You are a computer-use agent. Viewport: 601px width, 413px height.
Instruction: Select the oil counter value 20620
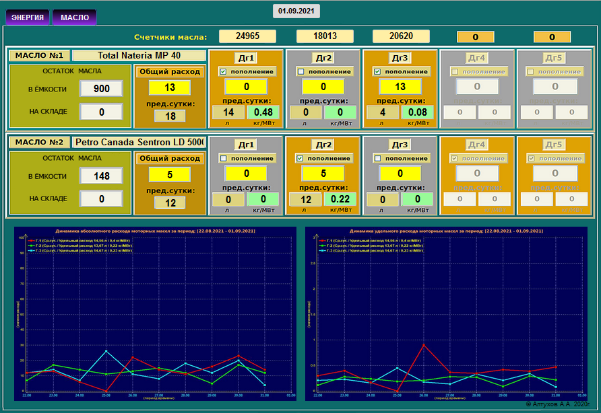[402, 36]
